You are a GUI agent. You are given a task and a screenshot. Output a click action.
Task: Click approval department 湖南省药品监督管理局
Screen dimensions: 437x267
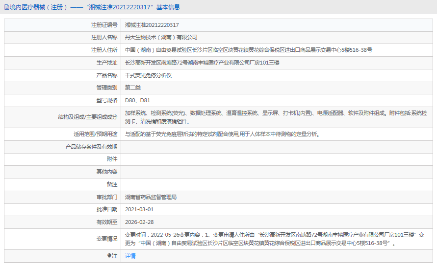151,197
